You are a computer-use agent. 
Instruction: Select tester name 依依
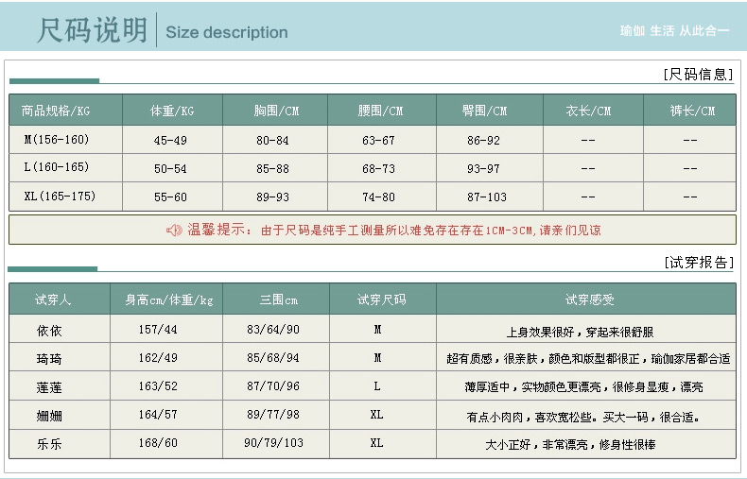pyautogui.click(x=49, y=331)
